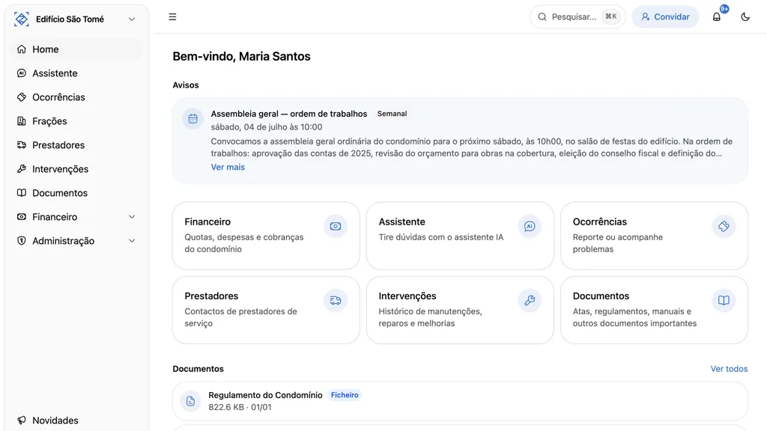Click the Novidades megaphone icon
767x431 pixels.
[22, 421]
